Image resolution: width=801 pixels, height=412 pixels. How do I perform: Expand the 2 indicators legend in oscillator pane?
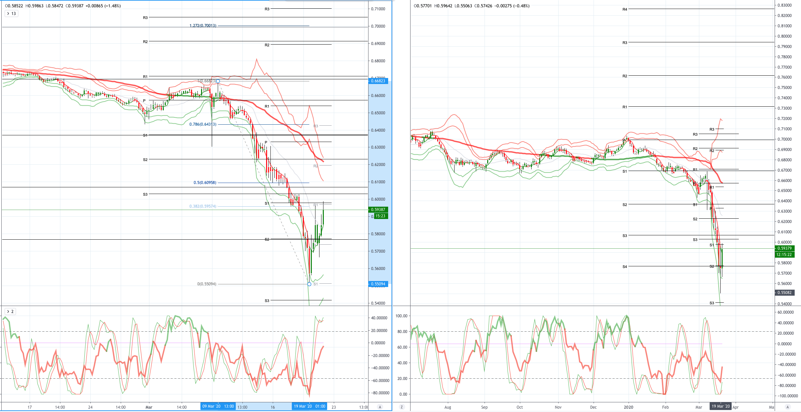[x=10, y=312]
